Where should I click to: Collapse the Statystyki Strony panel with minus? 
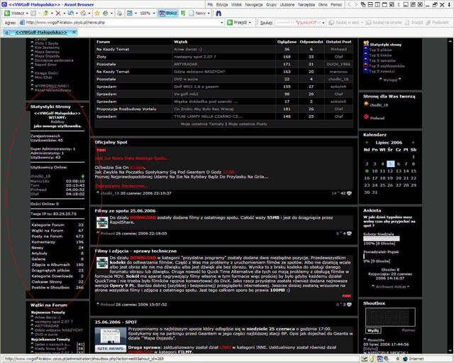[82, 107]
